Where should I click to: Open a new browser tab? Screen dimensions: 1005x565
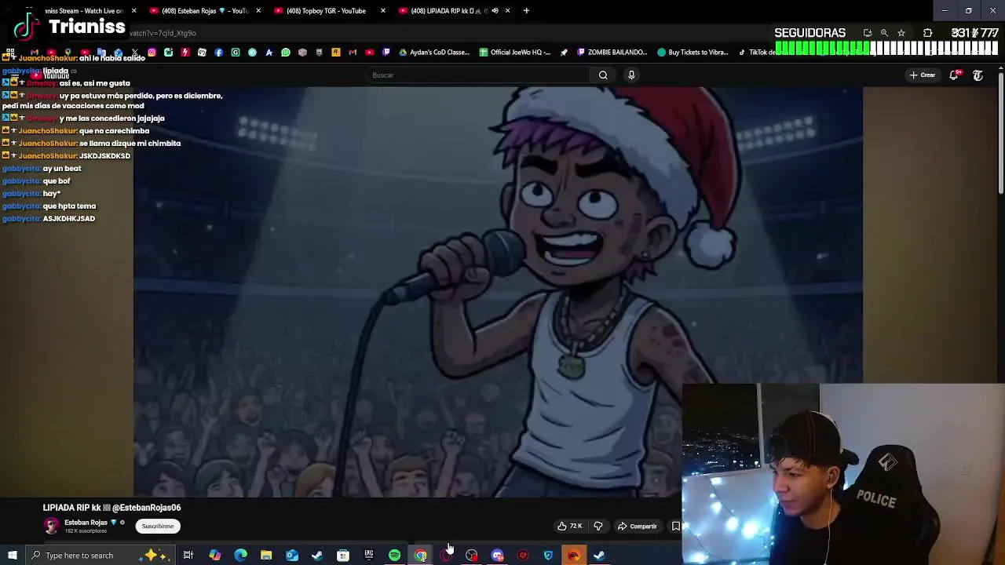(x=526, y=11)
